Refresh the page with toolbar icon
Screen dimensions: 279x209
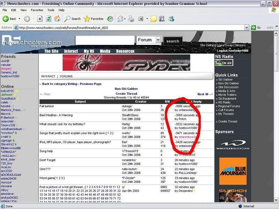point(49,19)
